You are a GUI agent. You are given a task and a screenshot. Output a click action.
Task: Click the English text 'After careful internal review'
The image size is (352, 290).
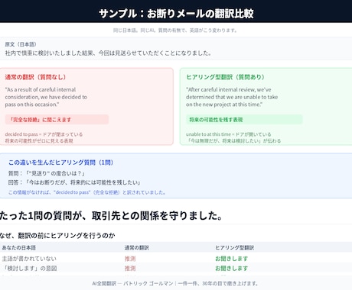[x=229, y=89]
